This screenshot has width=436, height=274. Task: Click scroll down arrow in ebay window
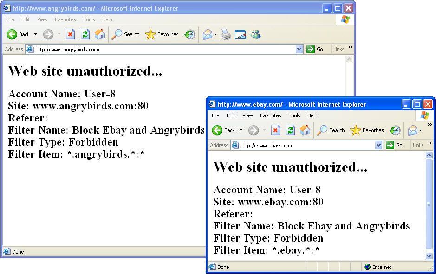(x=429, y=256)
